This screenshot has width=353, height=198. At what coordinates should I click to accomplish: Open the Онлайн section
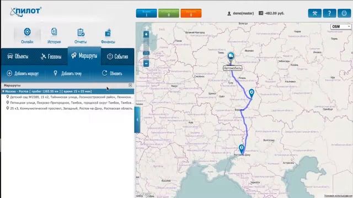click(27, 35)
